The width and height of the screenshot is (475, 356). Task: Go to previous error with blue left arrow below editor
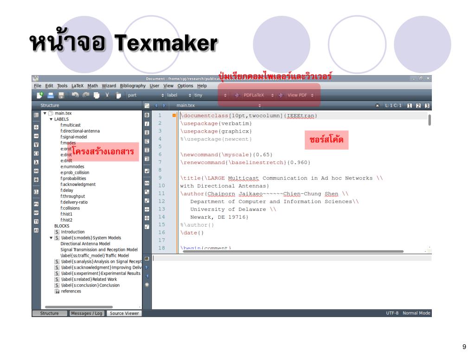point(147,276)
